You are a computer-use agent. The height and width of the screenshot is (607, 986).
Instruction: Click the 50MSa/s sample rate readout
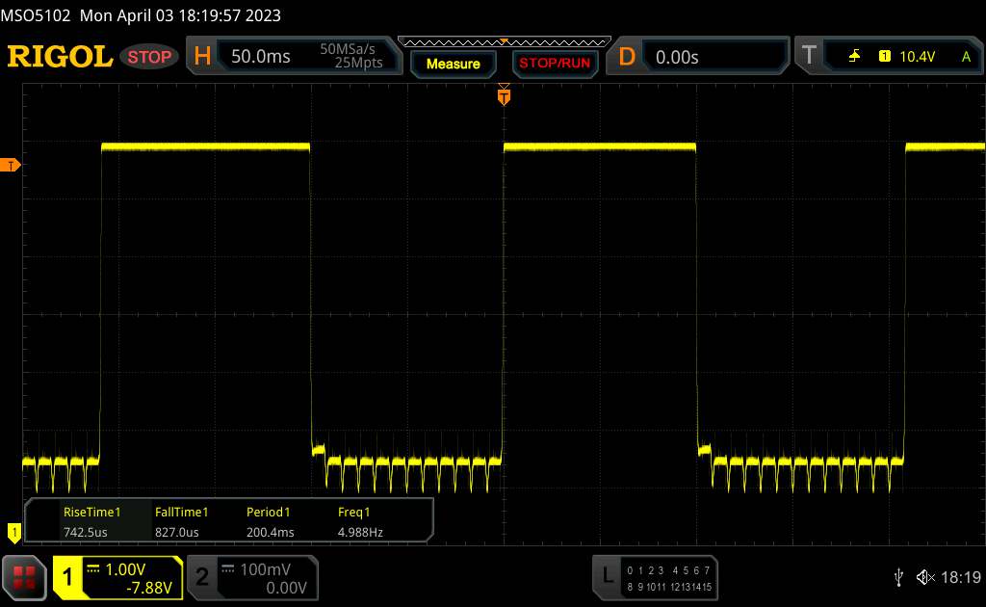tap(347, 49)
